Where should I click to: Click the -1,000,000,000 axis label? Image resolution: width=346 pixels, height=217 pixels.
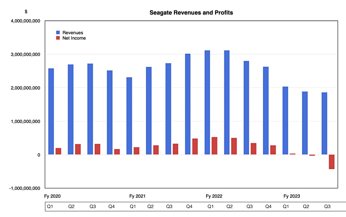[25, 188]
